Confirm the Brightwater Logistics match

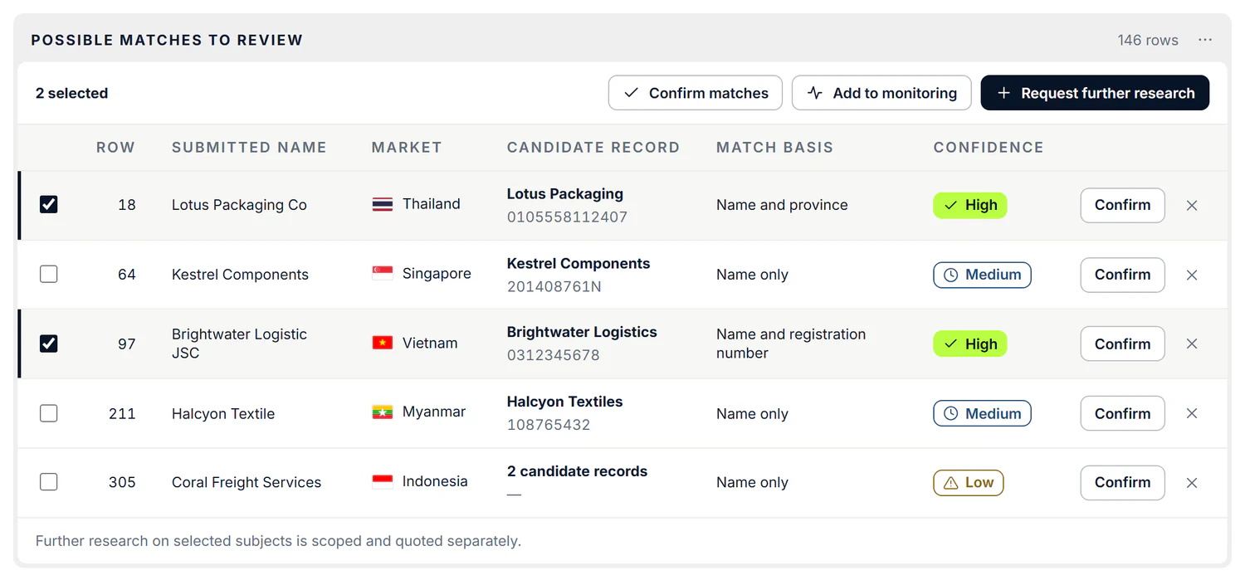click(x=1122, y=344)
